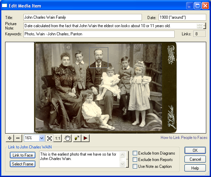Set image to 1:1 actual size
211x177 pixels.
[x=58, y=138]
